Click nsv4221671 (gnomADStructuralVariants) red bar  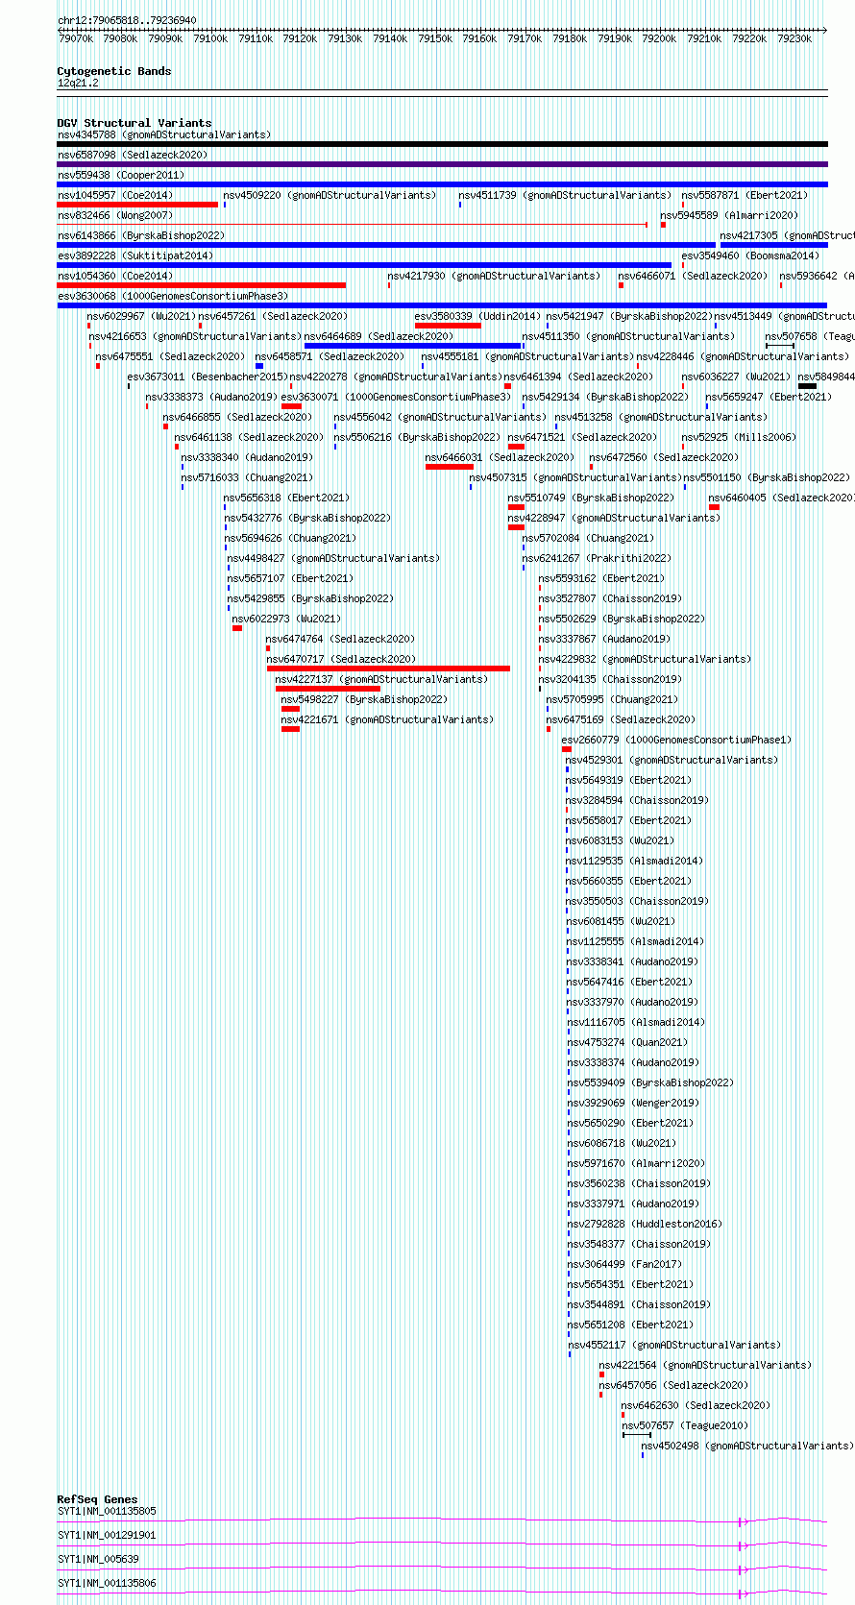(x=290, y=729)
